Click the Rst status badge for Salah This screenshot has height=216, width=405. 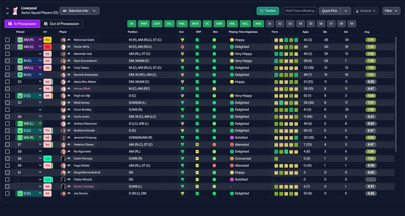click(47, 40)
